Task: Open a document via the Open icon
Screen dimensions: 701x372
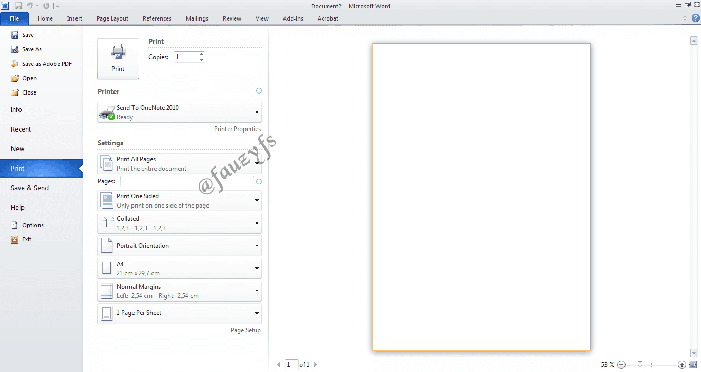Action: 15,78
